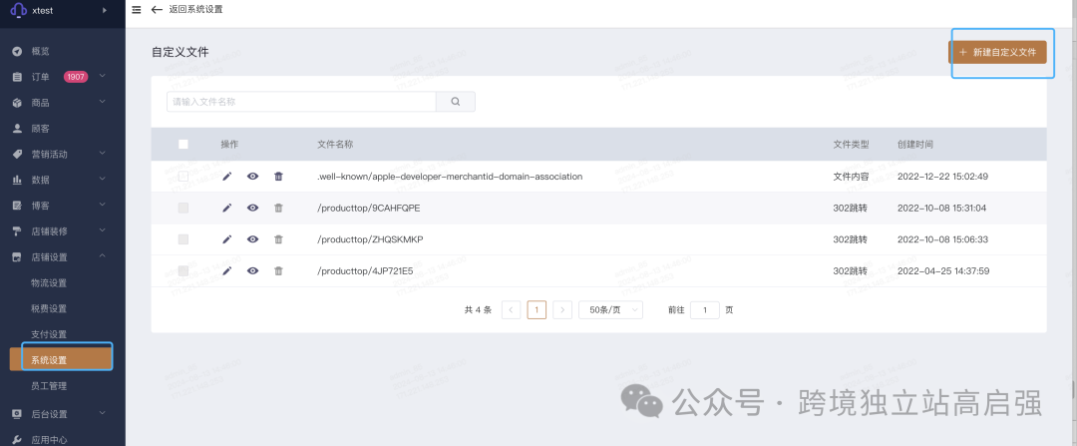The height and width of the screenshot is (446, 1077).
Task: Click the eye icon for /producttop/4JP721E5
Action: (x=252, y=270)
